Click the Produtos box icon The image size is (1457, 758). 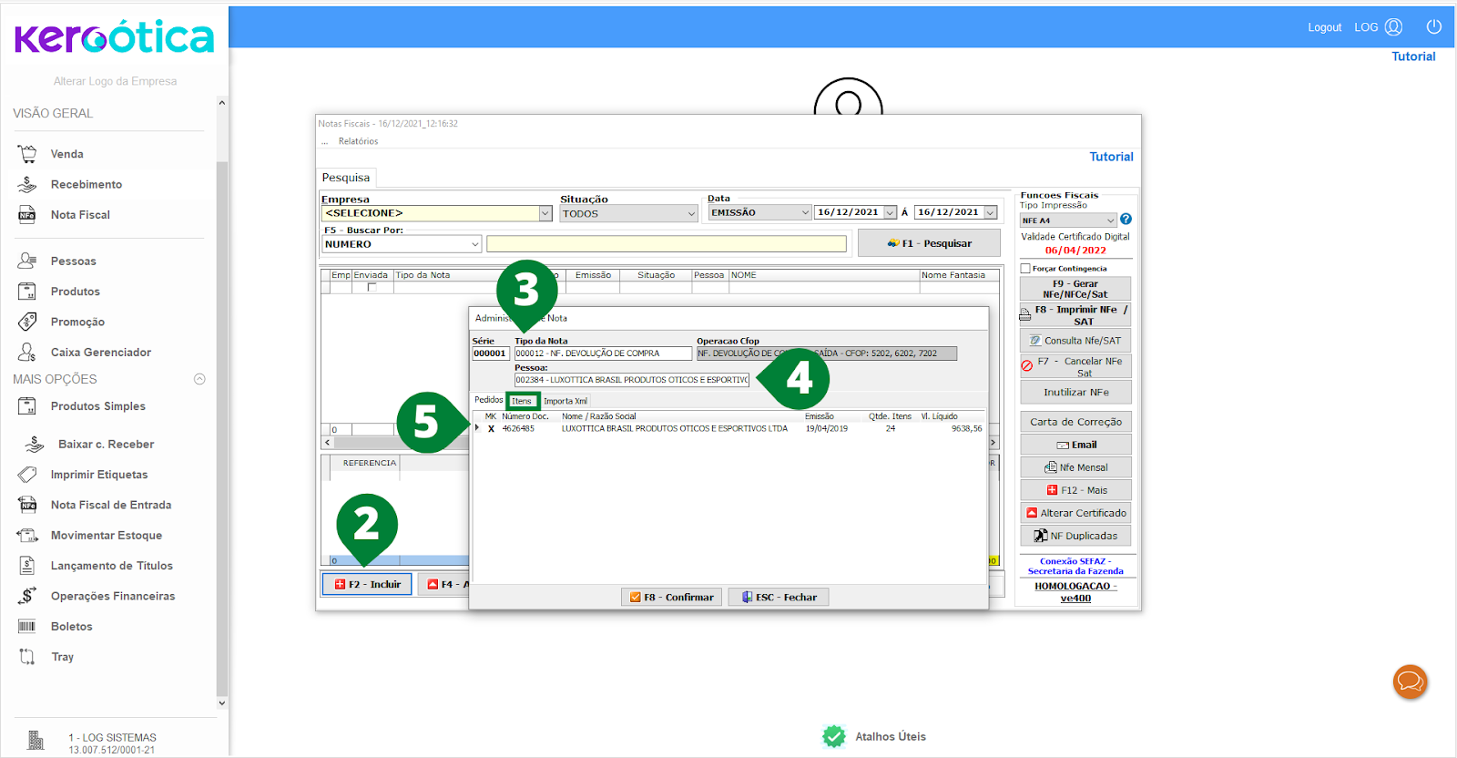click(x=27, y=292)
